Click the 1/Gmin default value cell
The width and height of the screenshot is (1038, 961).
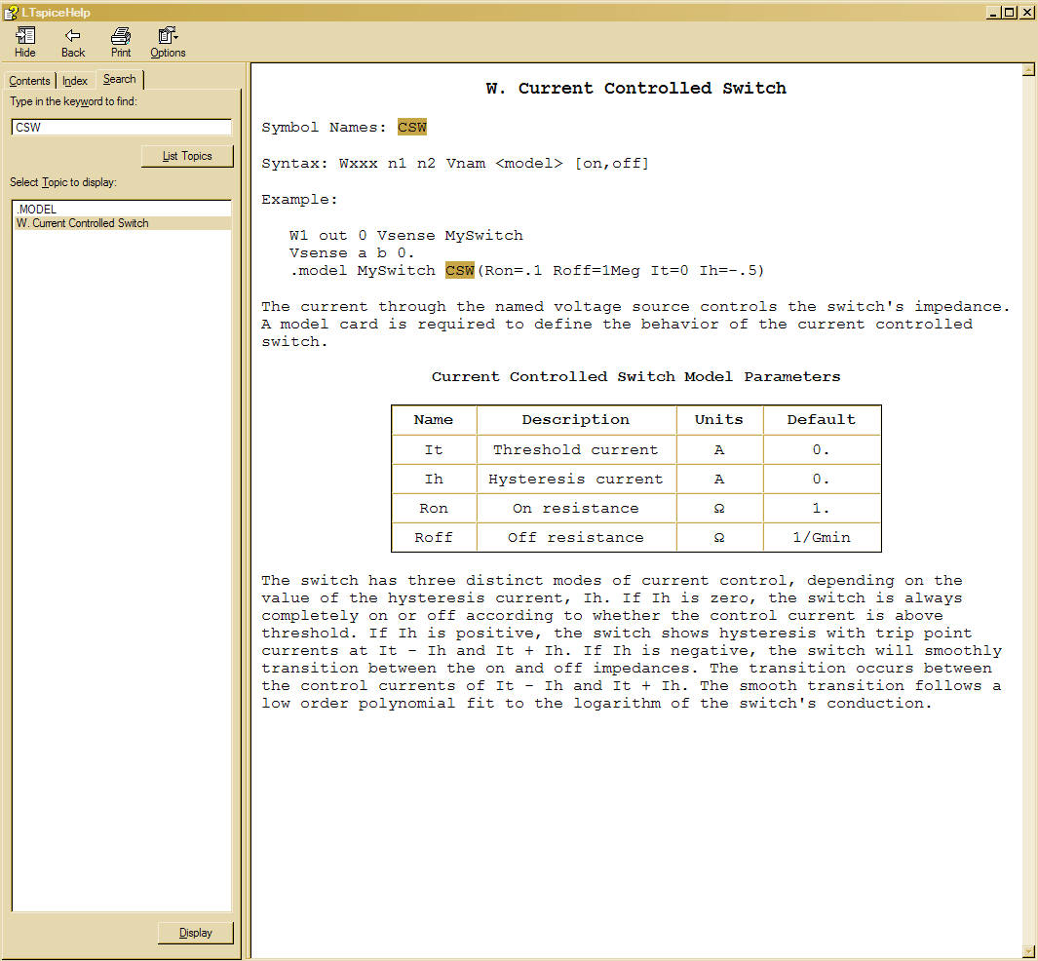(822, 537)
